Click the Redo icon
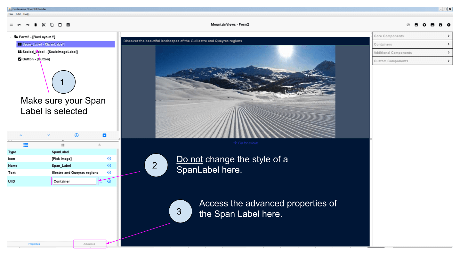460x255 pixels. click(x=27, y=25)
